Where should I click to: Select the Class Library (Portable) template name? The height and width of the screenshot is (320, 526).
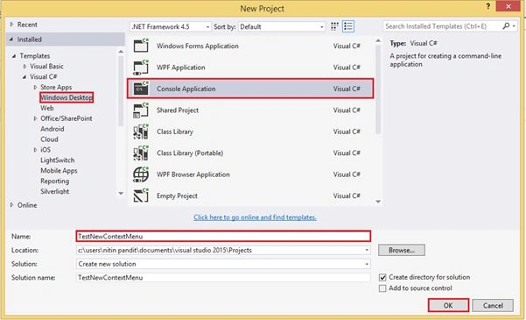point(190,153)
